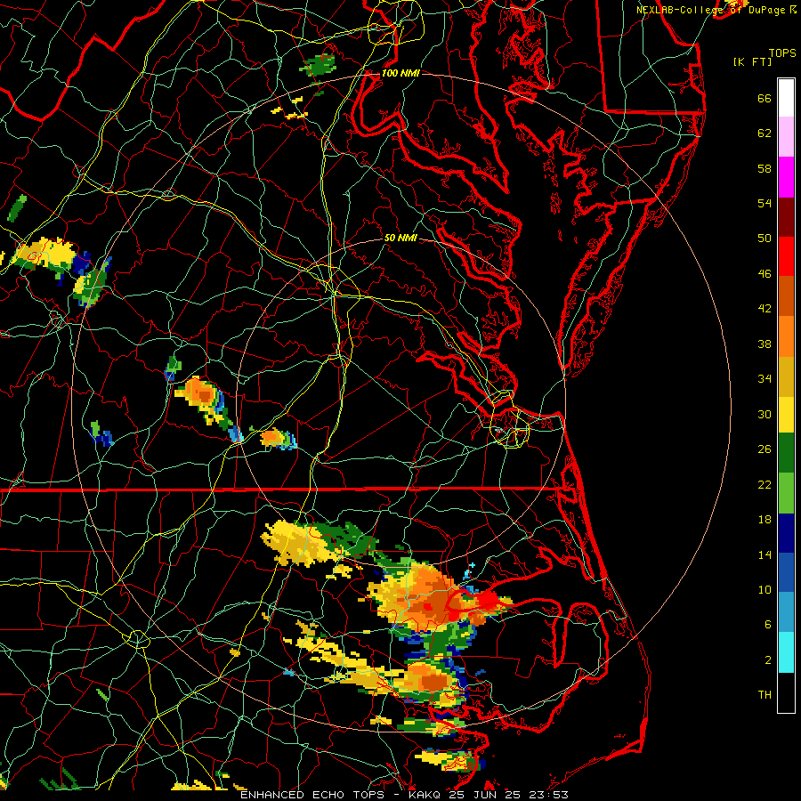The height and width of the screenshot is (801, 801).
Task: Click the TH legend label
Action: pos(765,695)
